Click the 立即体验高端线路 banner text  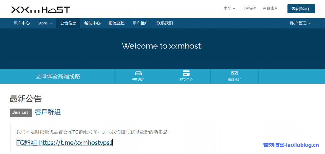[x=58, y=76]
